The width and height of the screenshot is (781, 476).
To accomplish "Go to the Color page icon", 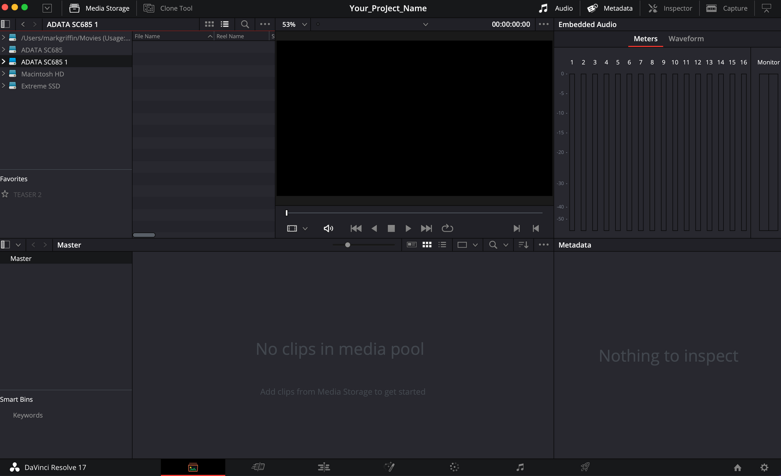I will pos(454,467).
